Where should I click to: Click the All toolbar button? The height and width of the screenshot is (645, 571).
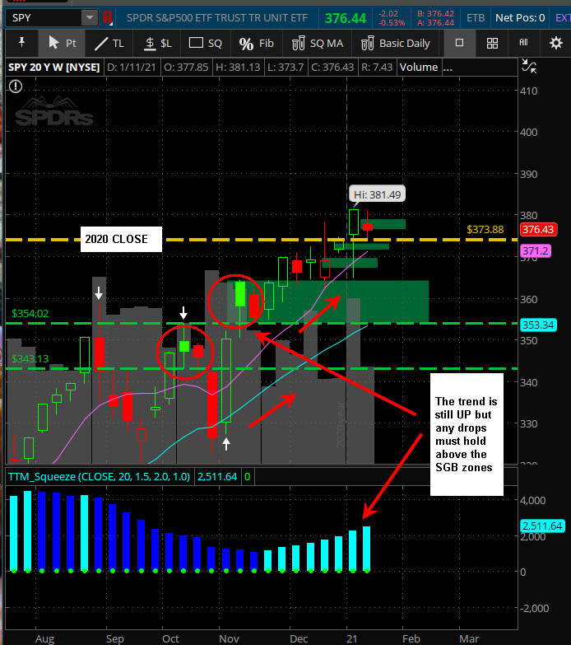tap(523, 42)
